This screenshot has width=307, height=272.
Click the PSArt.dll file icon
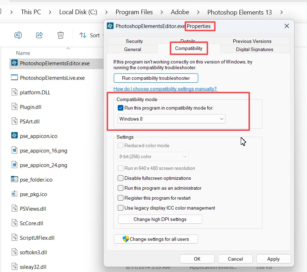coord(15,121)
